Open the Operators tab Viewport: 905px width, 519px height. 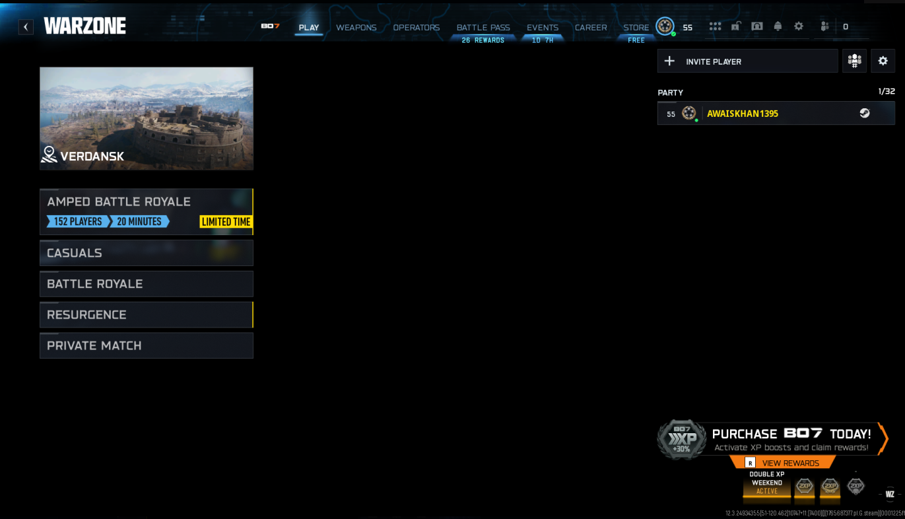pos(417,28)
